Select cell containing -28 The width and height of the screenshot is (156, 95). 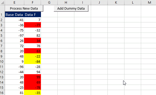click(33, 67)
